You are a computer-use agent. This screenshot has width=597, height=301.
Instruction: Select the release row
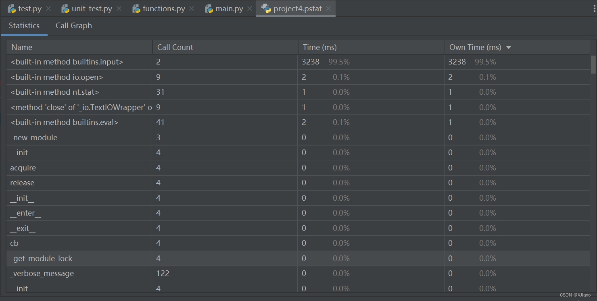click(298, 183)
